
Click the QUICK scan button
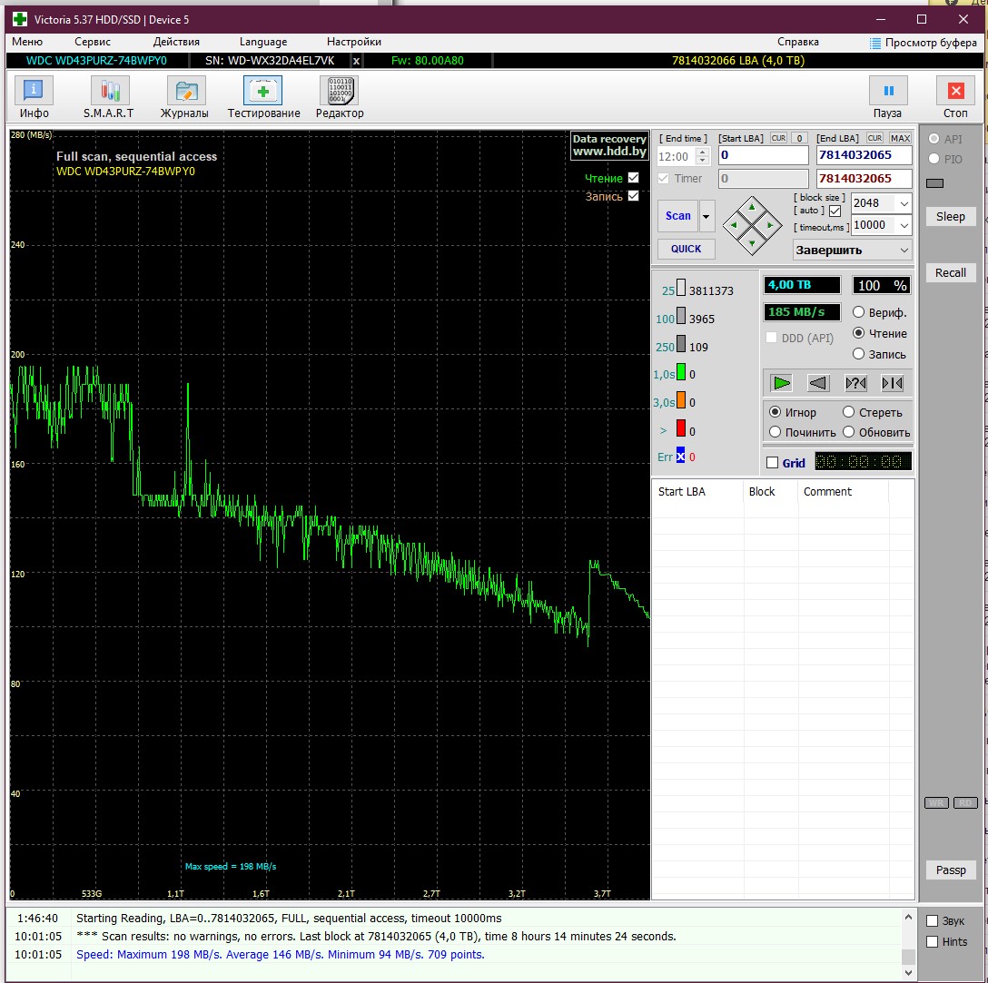coord(686,249)
